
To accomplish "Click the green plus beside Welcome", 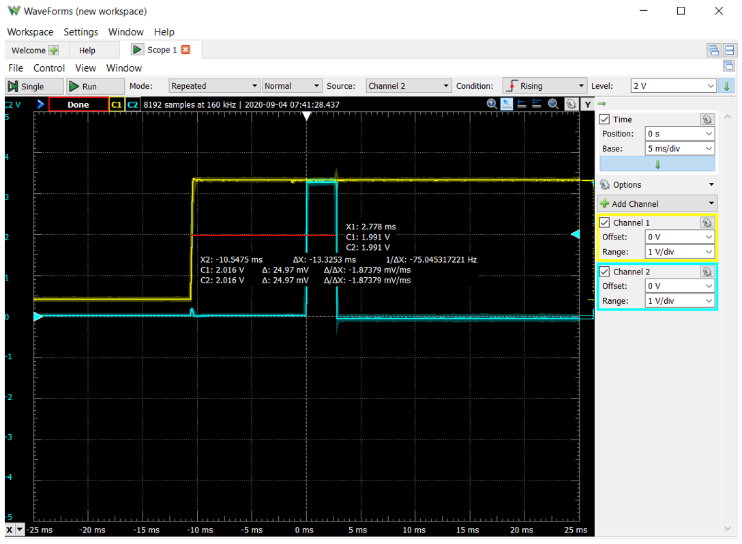I will pos(53,51).
